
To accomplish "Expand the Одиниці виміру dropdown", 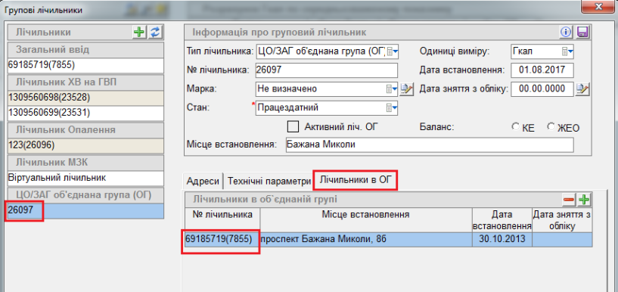I will 567,51.
